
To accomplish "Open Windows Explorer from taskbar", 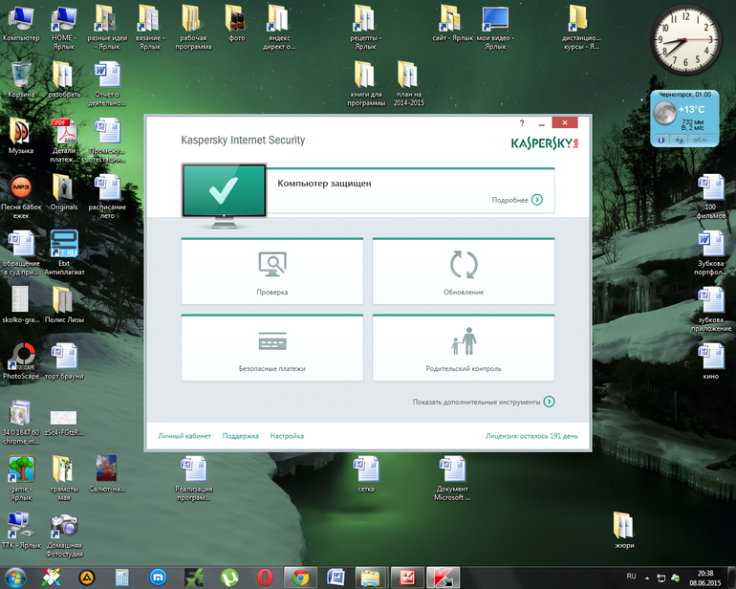I will pyautogui.click(x=372, y=578).
